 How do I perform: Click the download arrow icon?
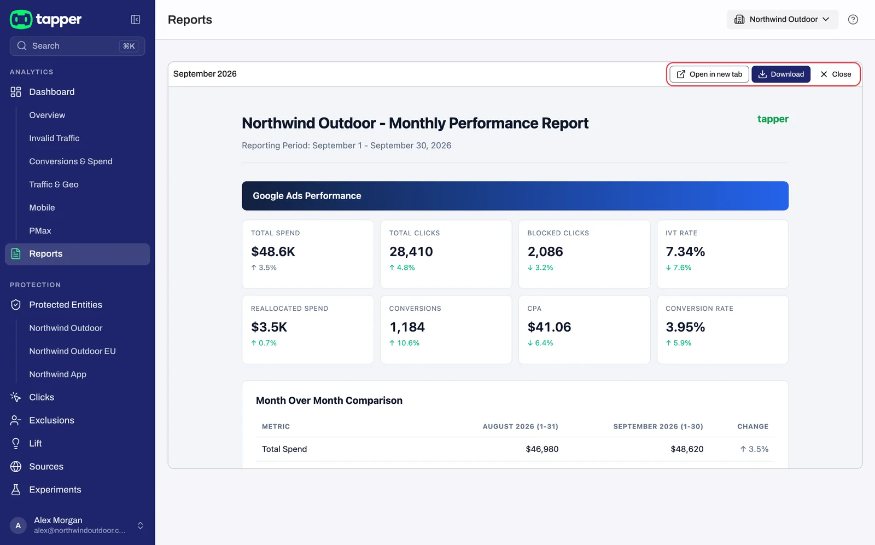click(x=762, y=74)
